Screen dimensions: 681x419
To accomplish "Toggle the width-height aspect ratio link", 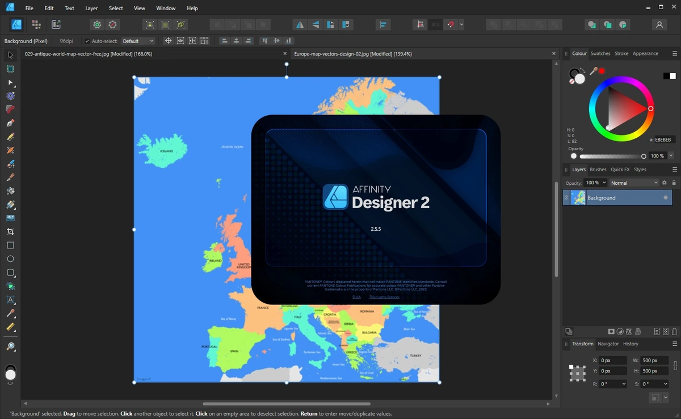I will click(x=675, y=366).
